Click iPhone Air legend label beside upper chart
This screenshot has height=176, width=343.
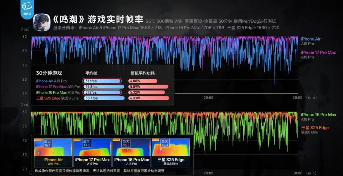tap(311, 39)
